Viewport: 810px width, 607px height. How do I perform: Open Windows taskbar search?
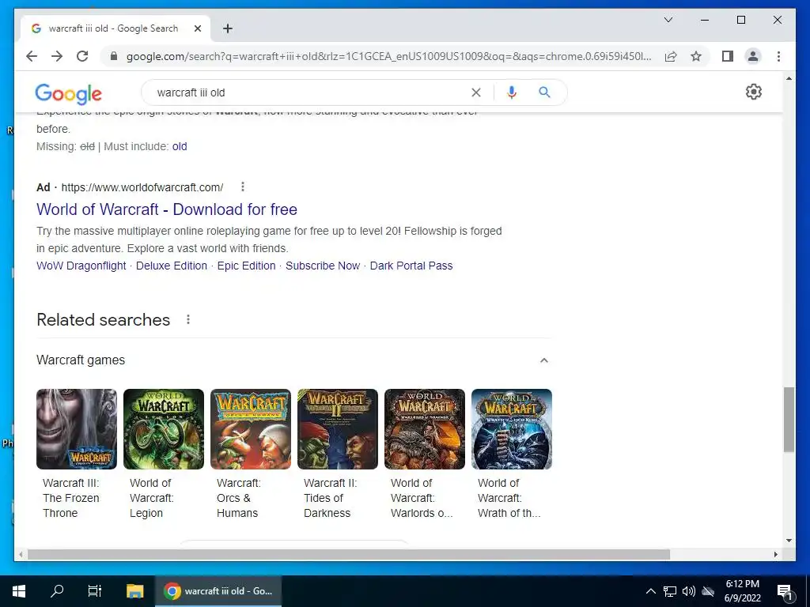click(57, 591)
